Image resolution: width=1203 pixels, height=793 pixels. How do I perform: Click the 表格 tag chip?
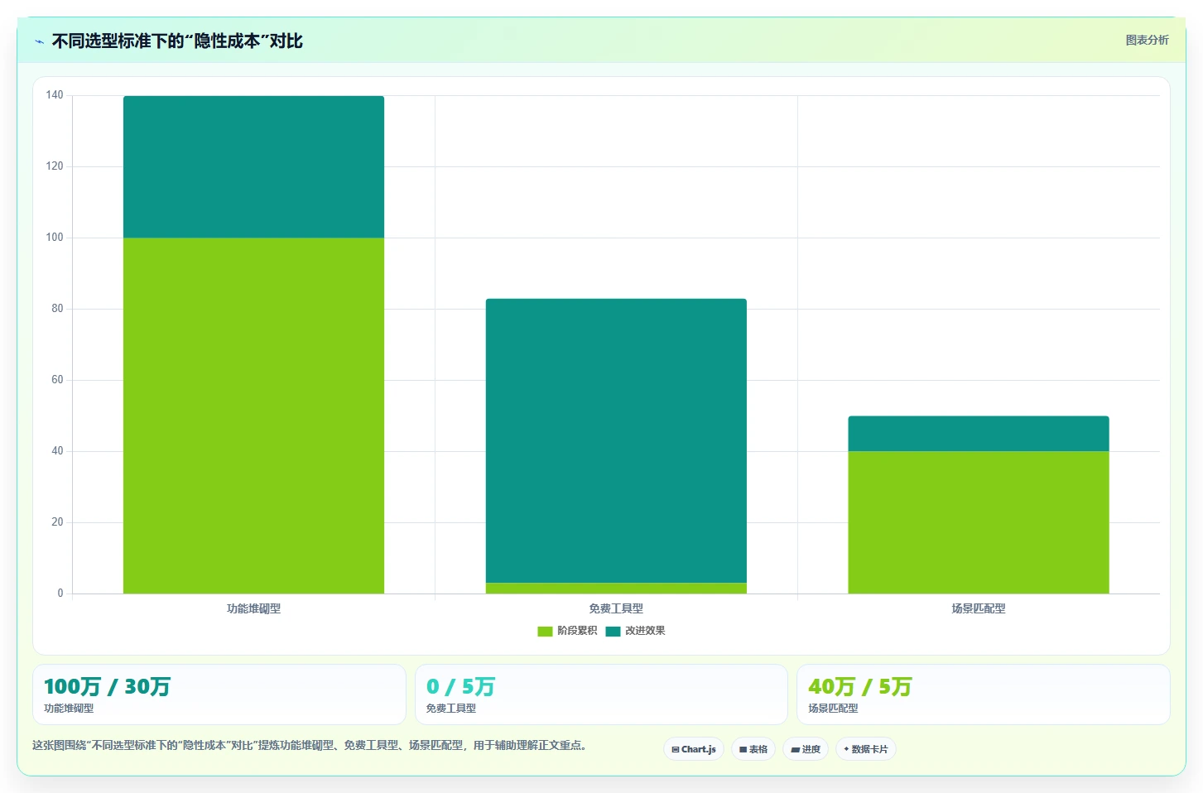coord(753,749)
